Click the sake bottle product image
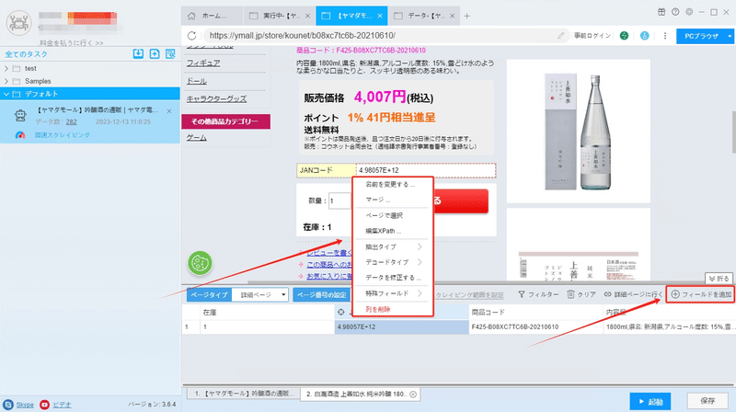Viewport: 736px width, 412px height. click(579, 132)
